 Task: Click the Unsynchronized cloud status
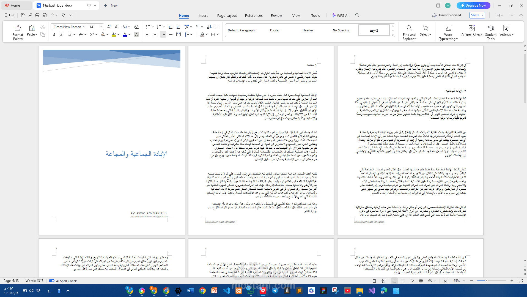pyautogui.click(x=446, y=15)
